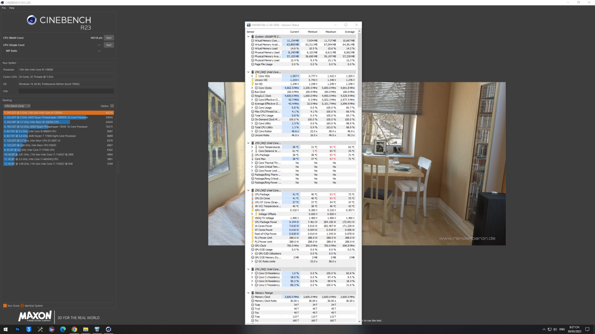
Task: Select the Uncore Ratio sensor row
Action: [x=301, y=135]
